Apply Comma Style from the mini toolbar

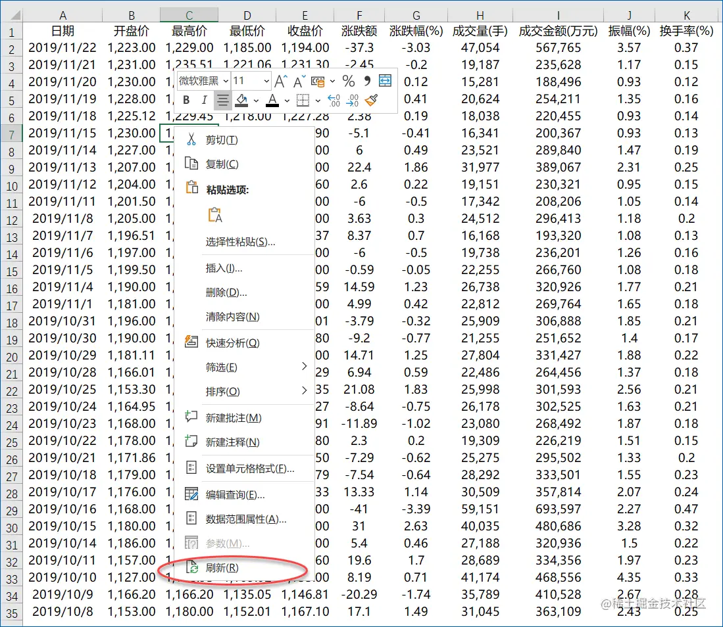coord(366,80)
